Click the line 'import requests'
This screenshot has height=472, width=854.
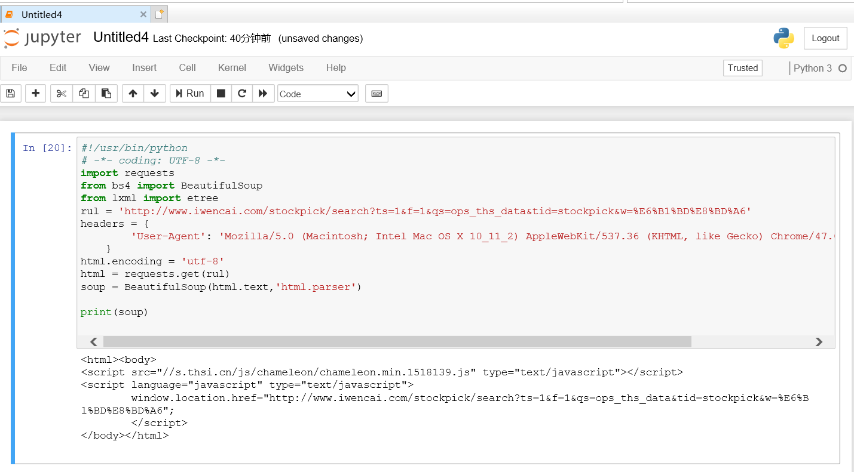128,173
